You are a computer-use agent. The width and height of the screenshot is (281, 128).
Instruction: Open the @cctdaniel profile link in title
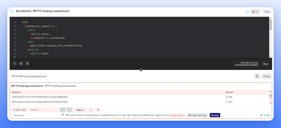pyautogui.click(x=23, y=11)
